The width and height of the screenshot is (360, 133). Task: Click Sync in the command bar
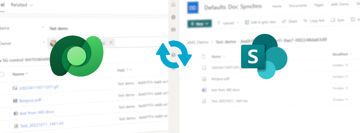(x=337, y=20)
